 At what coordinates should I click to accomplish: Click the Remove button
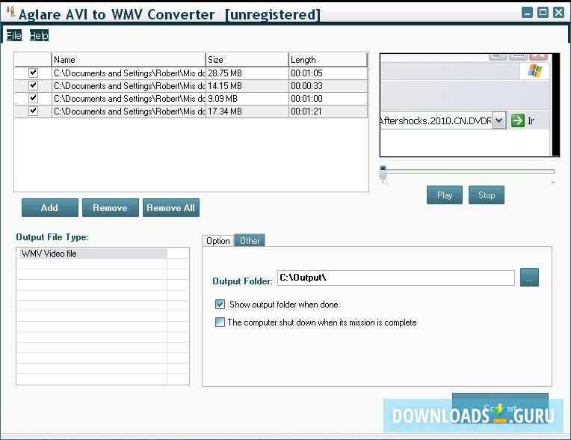[111, 208]
